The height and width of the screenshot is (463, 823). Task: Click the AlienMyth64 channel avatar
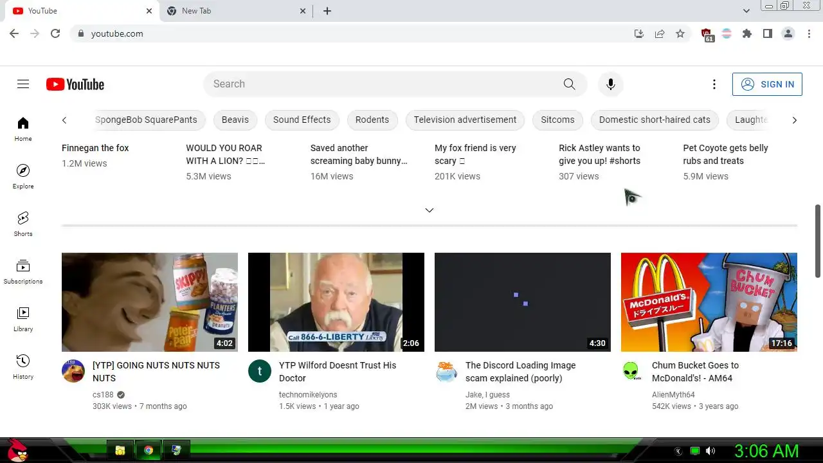pos(633,371)
